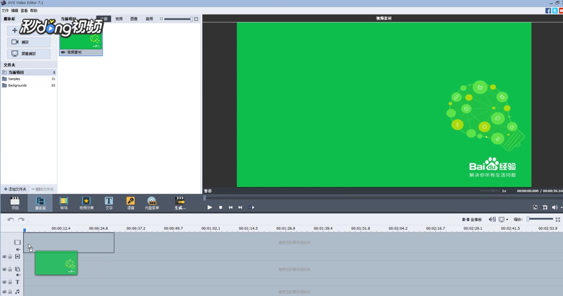This screenshot has width=563, height=296.
Task: Open the 光盘菜单 disc menu panel
Action: tap(152, 203)
